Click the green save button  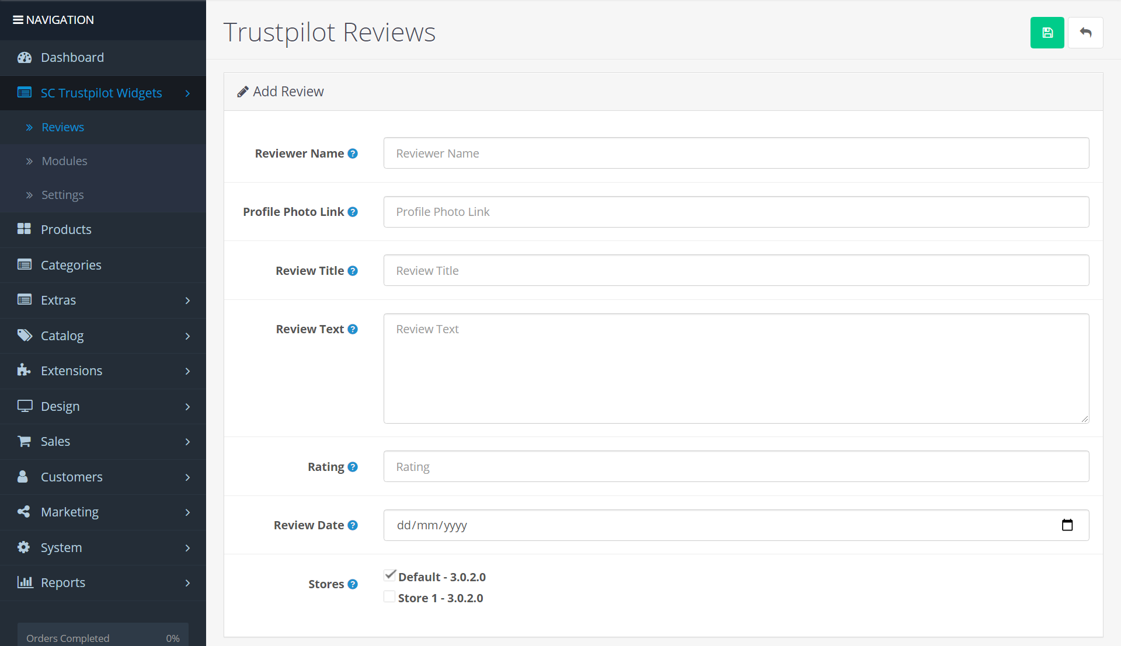click(1047, 33)
